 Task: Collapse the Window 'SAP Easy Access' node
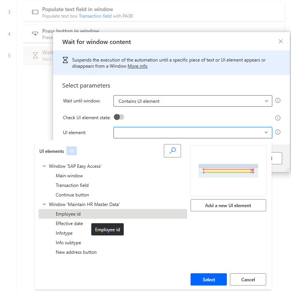click(44, 166)
